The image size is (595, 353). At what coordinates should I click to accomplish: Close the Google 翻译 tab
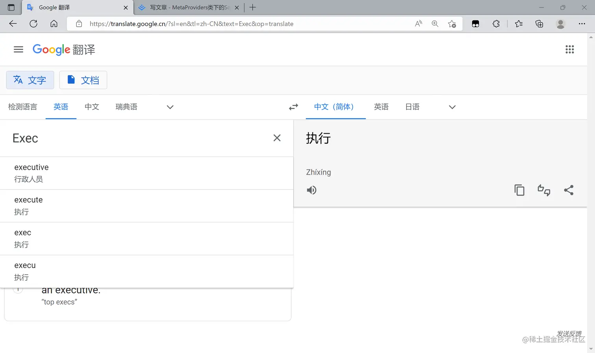coord(126,7)
